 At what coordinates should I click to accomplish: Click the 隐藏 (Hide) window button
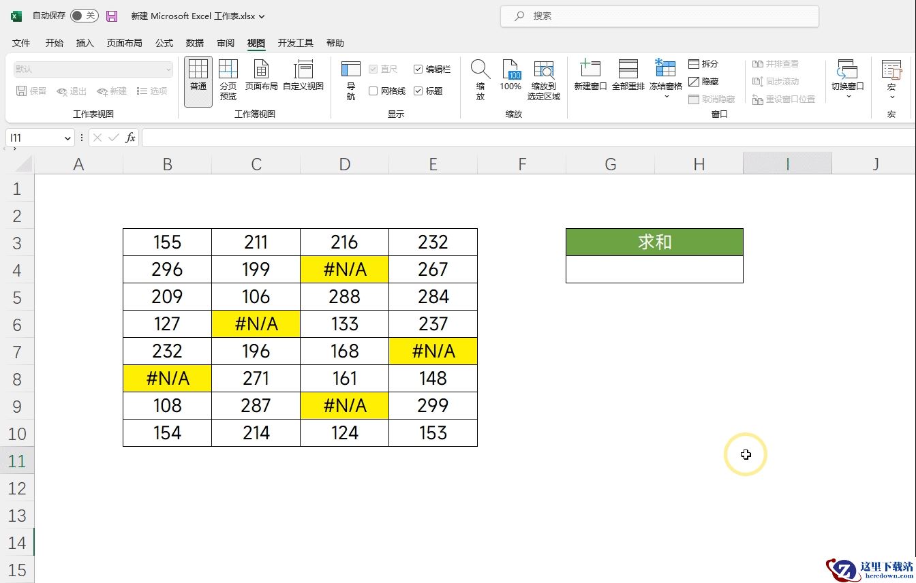(703, 82)
